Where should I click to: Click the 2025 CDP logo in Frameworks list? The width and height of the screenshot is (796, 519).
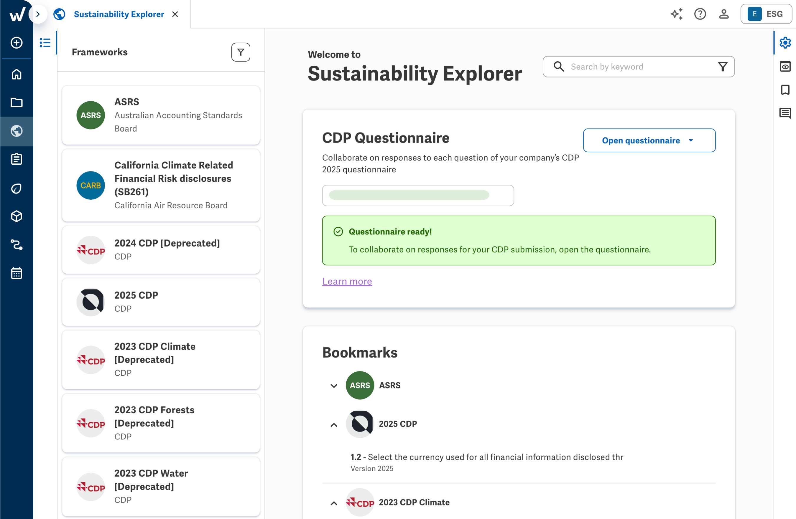click(91, 302)
